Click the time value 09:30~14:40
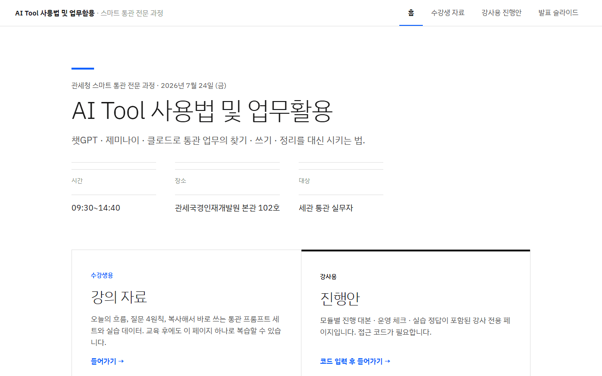 (x=96, y=208)
